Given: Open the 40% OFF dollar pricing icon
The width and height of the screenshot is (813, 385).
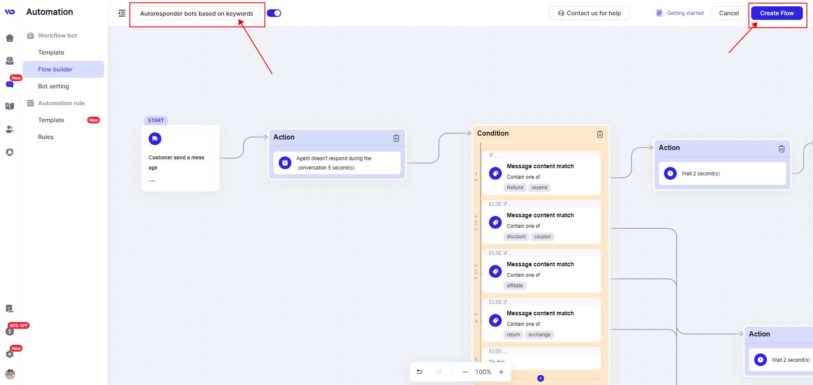Looking at the screenshot, I should click(10, 331).
